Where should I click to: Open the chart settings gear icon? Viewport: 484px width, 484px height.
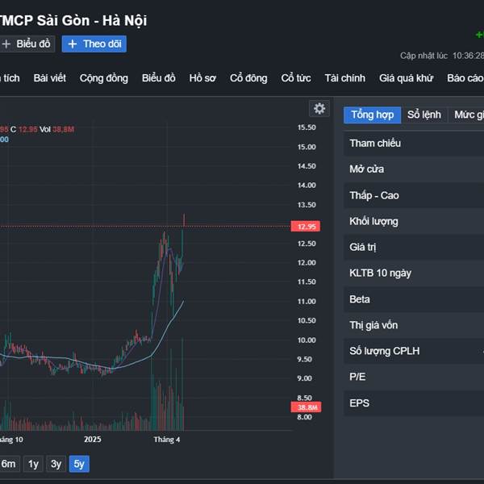[x=319, y=108]
